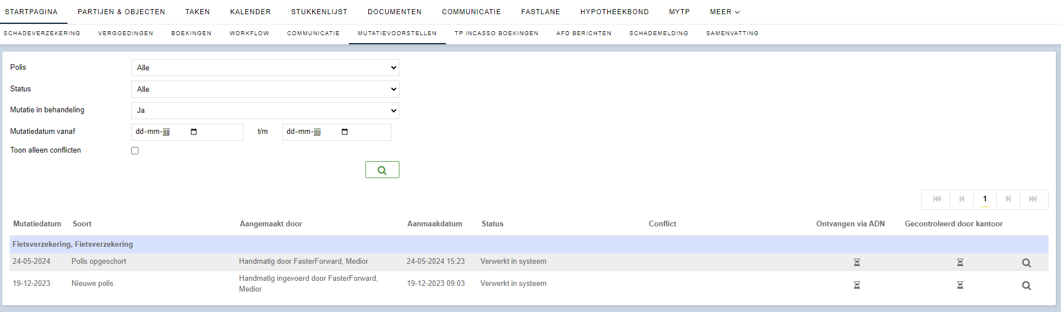The height and width of the screenshot is (312, 1061).
Task: Select Mutatievoorstellen sub-tab
Action: click(x=397, y=33)
